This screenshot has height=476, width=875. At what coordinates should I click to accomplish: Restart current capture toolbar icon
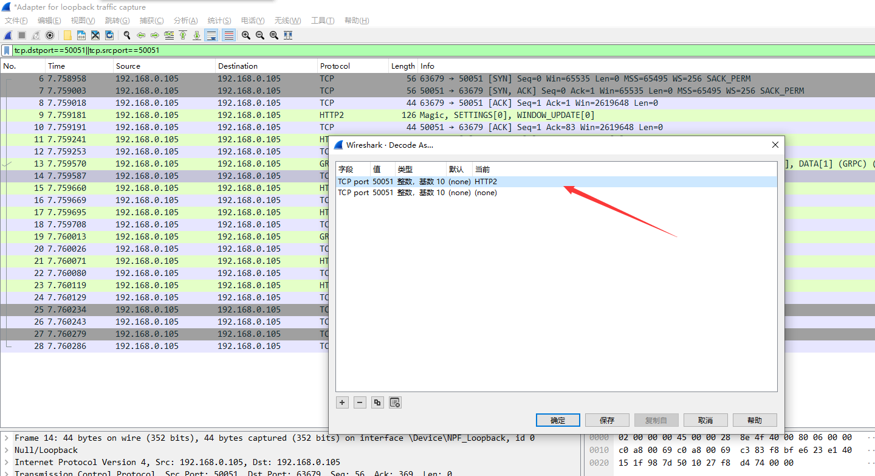(x=36, y=35)
